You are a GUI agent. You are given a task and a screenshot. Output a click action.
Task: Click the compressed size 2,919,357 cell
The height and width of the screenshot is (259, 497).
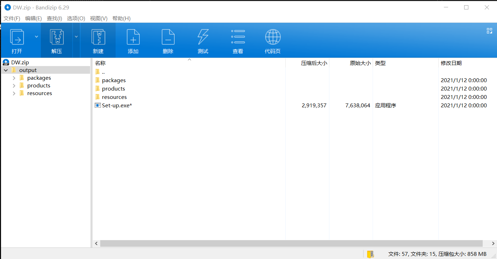coord(314,105)
